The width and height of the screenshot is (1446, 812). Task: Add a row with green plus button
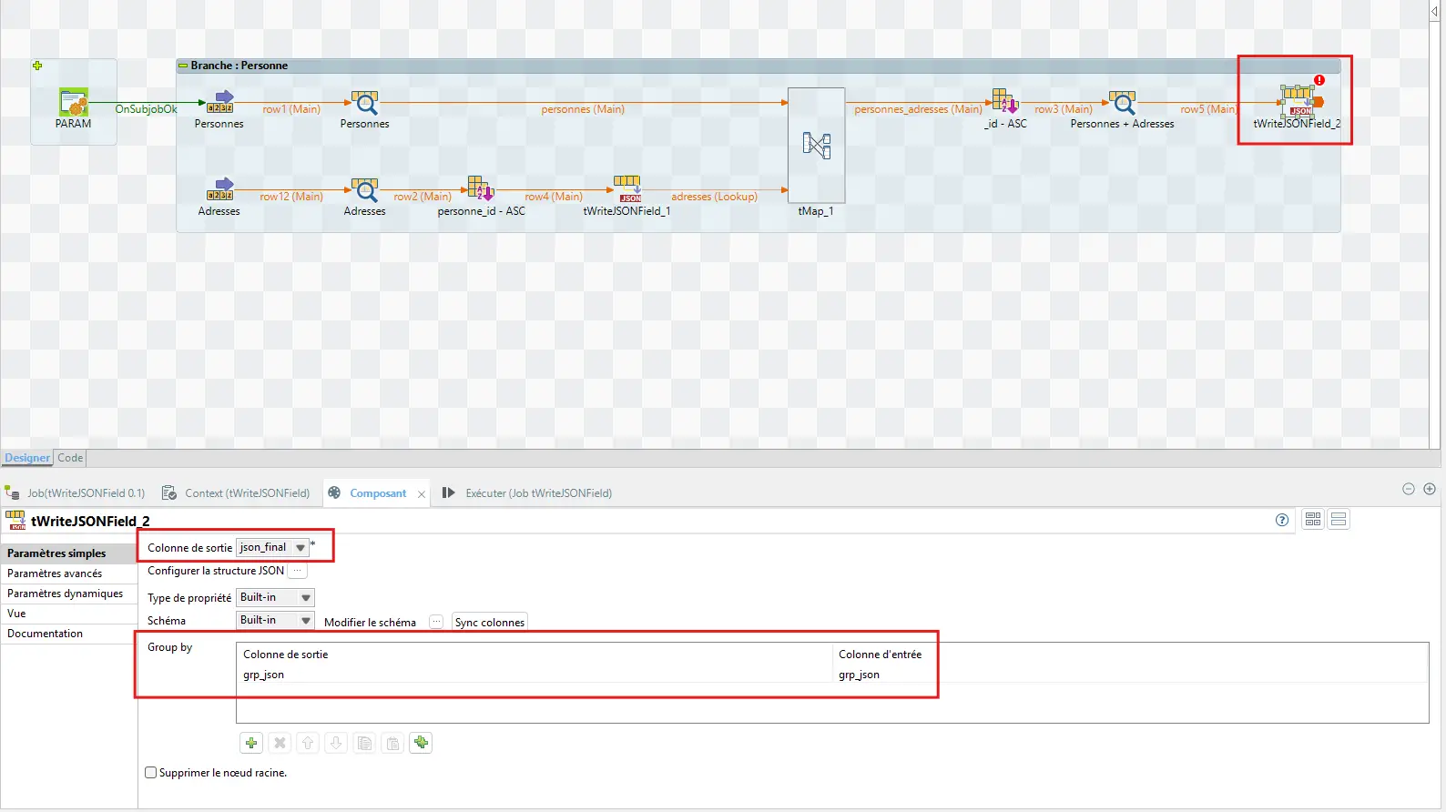[251, 743]
